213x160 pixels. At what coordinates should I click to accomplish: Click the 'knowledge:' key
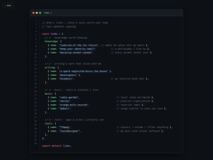[52, 41]
